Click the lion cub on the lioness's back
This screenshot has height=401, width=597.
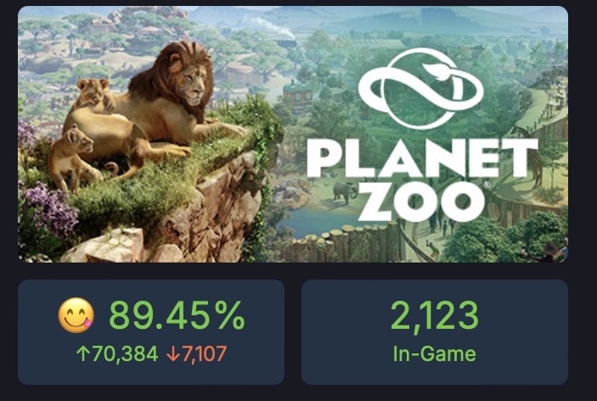(x=93, y=93)
